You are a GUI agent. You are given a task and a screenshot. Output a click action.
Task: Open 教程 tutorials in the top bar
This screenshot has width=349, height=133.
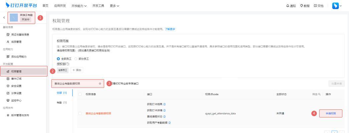305,6
